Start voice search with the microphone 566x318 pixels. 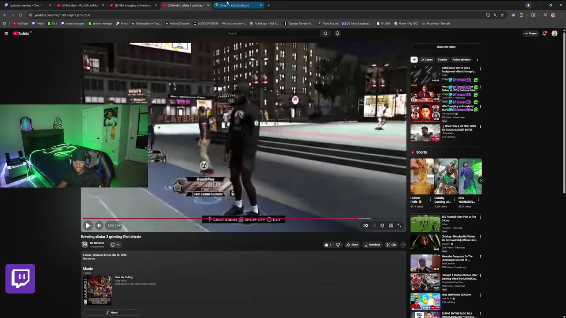click(x=337, y=34)
